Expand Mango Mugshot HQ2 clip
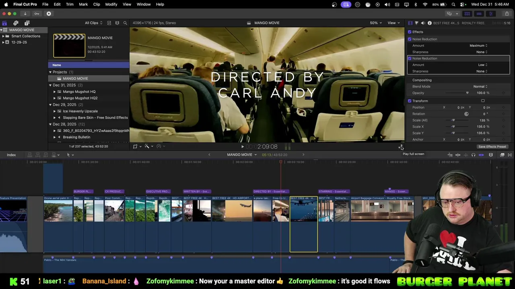 pyautogui.click(x=55, y=98)
